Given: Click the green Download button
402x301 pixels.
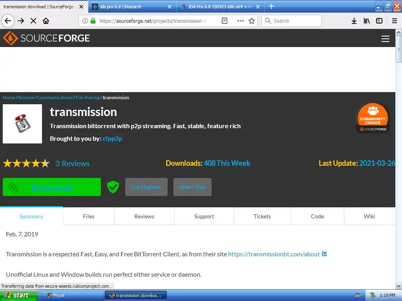Looking at the screenshot, I should point(52,187).
